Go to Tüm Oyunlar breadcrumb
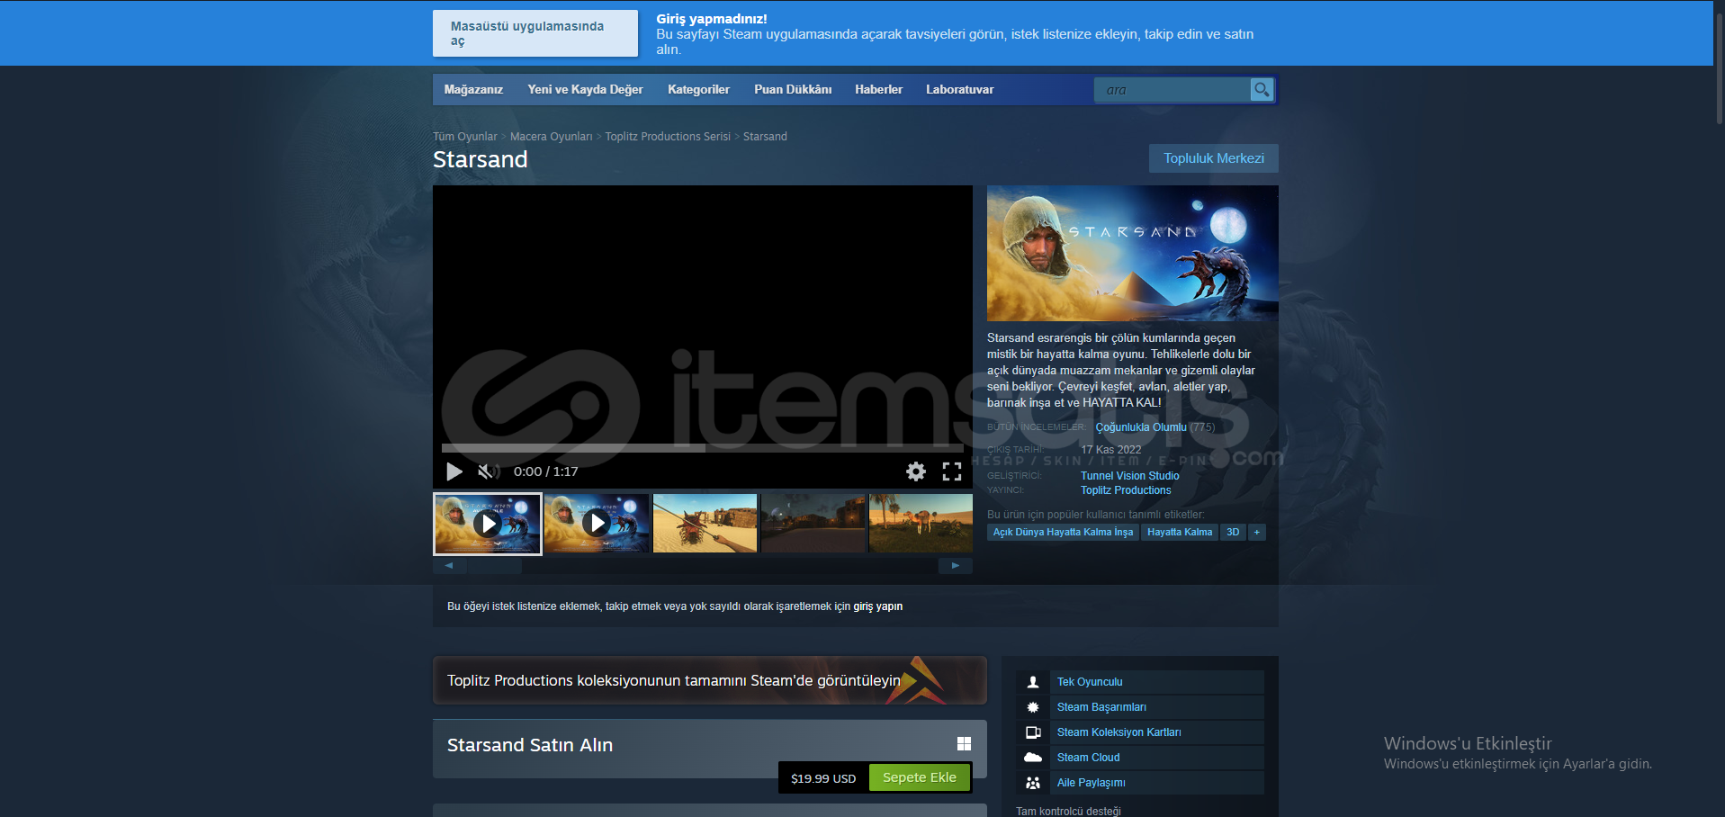The width and height of the screenshot is (1725, 817). (x=465, y=137)
